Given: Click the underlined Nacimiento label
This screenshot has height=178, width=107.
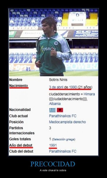Looking at the screenshot, I should pyautogui.click(x=18, y=86).
